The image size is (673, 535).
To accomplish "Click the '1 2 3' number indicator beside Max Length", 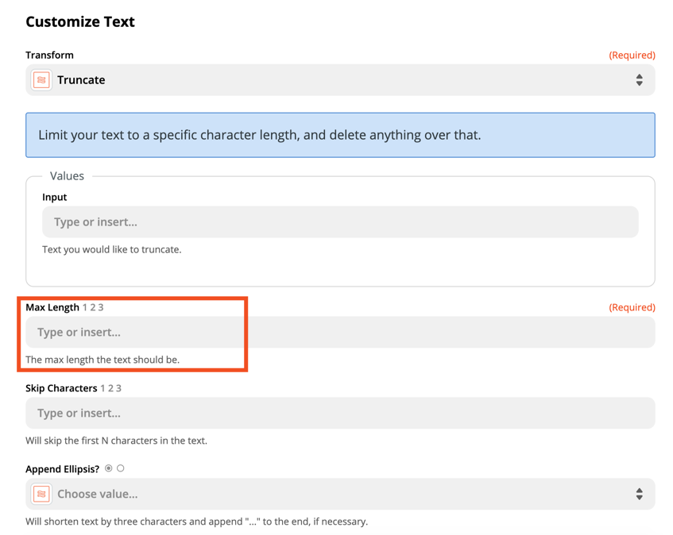I will tap(93, 307).
